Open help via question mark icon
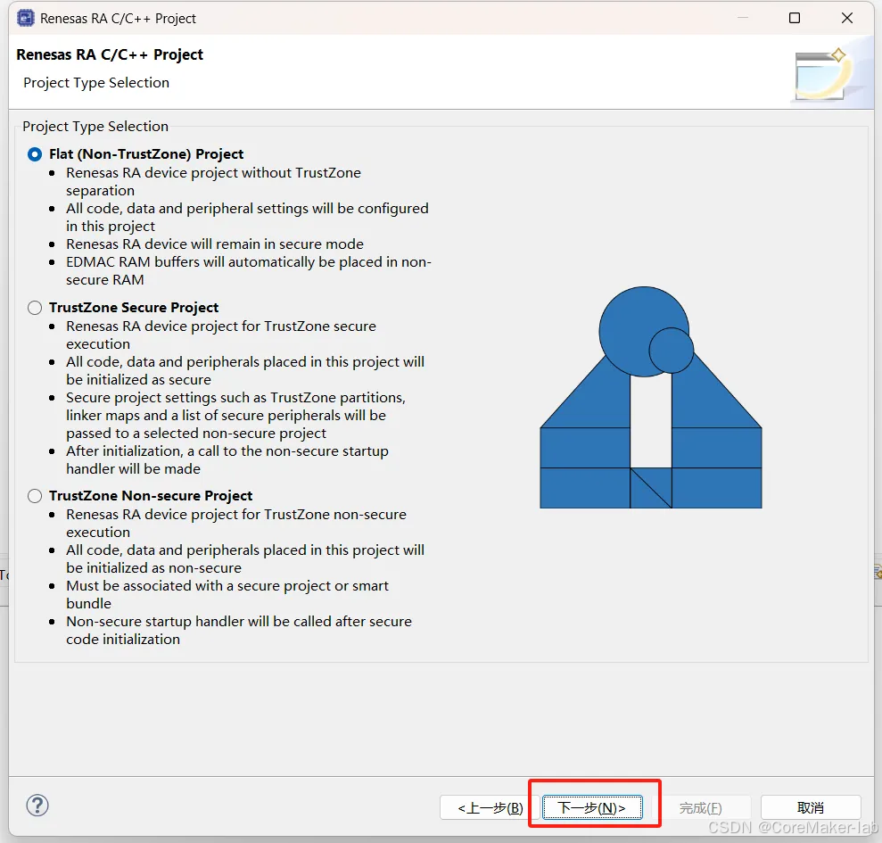 coord(37,806)
